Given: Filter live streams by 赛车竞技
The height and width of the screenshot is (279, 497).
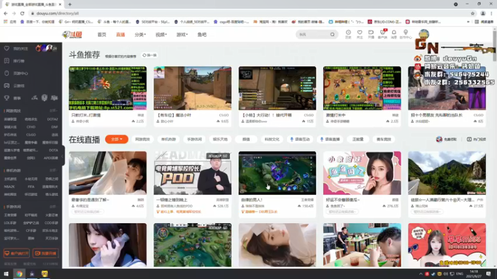Looking at the screenshot, I should (383, 139).
